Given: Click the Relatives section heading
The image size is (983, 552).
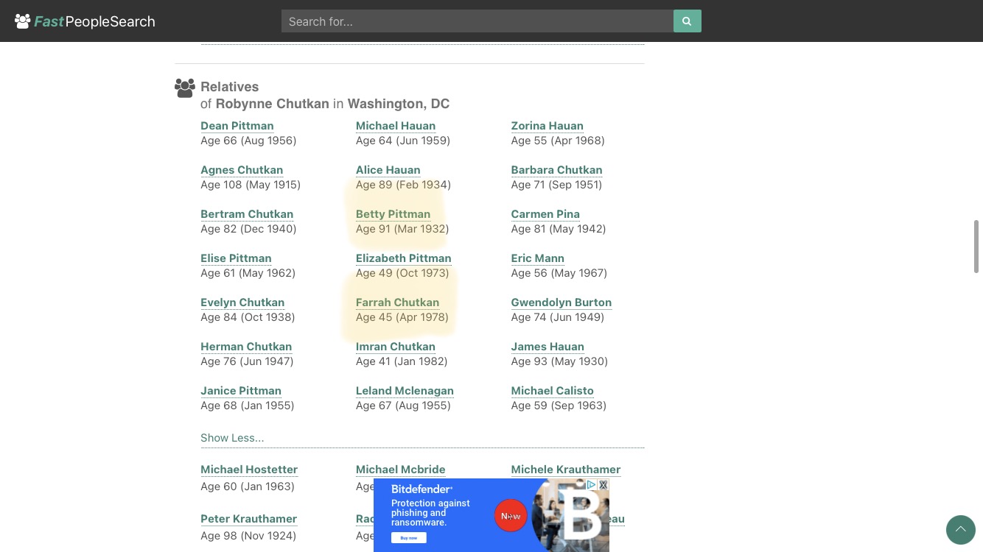Looking at the screenshot, I should [x=230, y=87].
